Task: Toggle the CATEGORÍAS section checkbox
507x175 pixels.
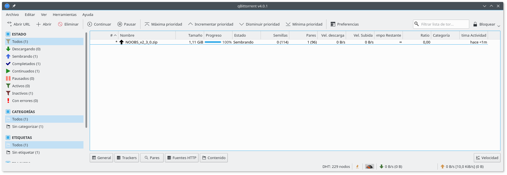Action: click(8, 112)
